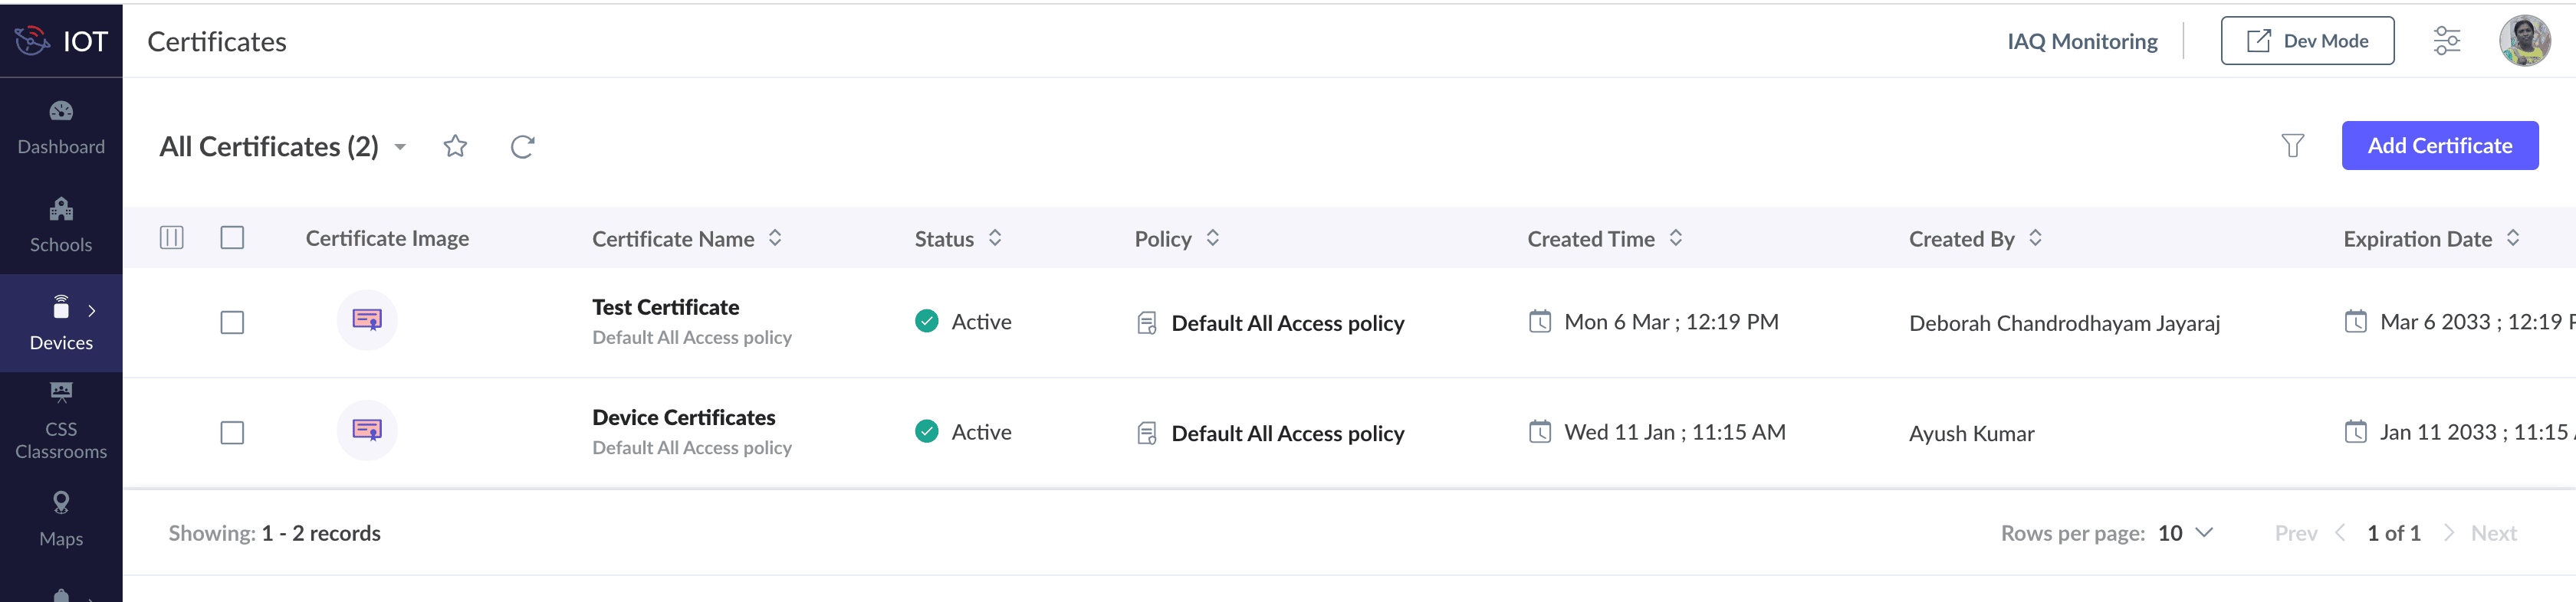2576x602 pixels.
Task: Mark All Certificates view as favorite star
Action: pyautogui.click(x=455, y=147)
